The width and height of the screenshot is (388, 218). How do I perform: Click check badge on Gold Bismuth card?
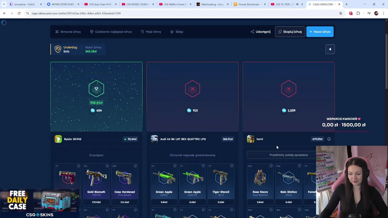[107, 166]
